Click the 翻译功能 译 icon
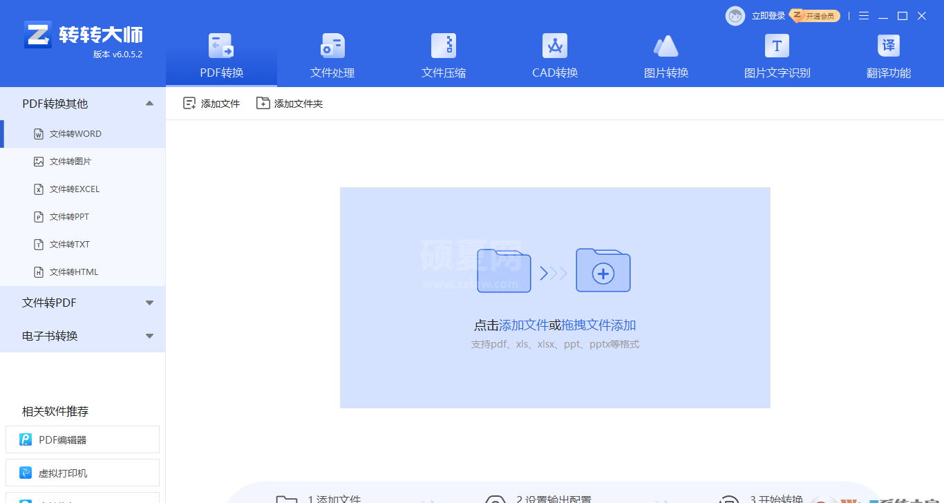This screenshot has width=944, height=503. pos(889,46)
